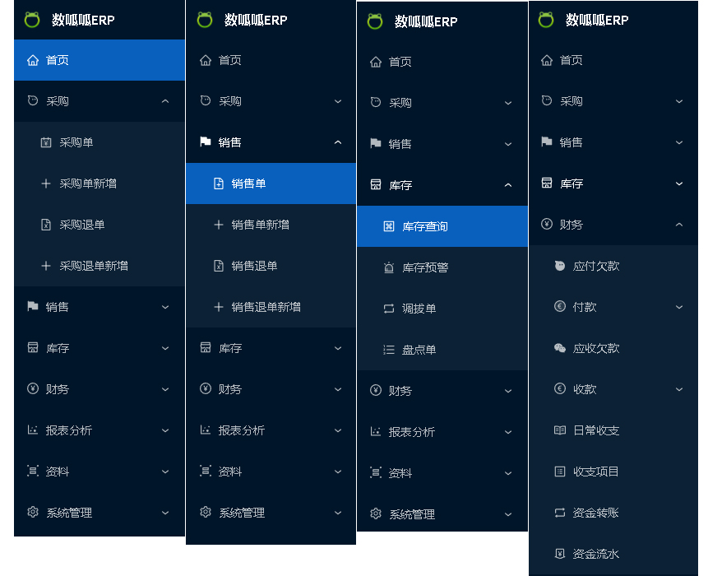Viewport: 708px width, 576px height.
Task: Click plus icon beside 销售单新增
Action: click(219, 225)
